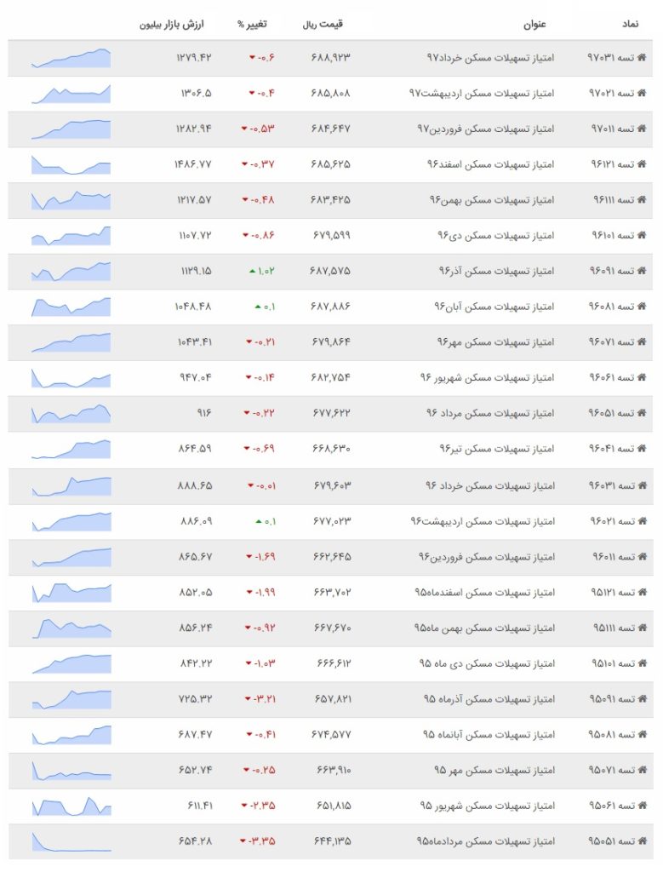Image resolution: width=663 pixels, height=872 pixels.
Task: Click the house icon beside تسه ۹۵۰۵۱
Action: [x=643, y=841]
